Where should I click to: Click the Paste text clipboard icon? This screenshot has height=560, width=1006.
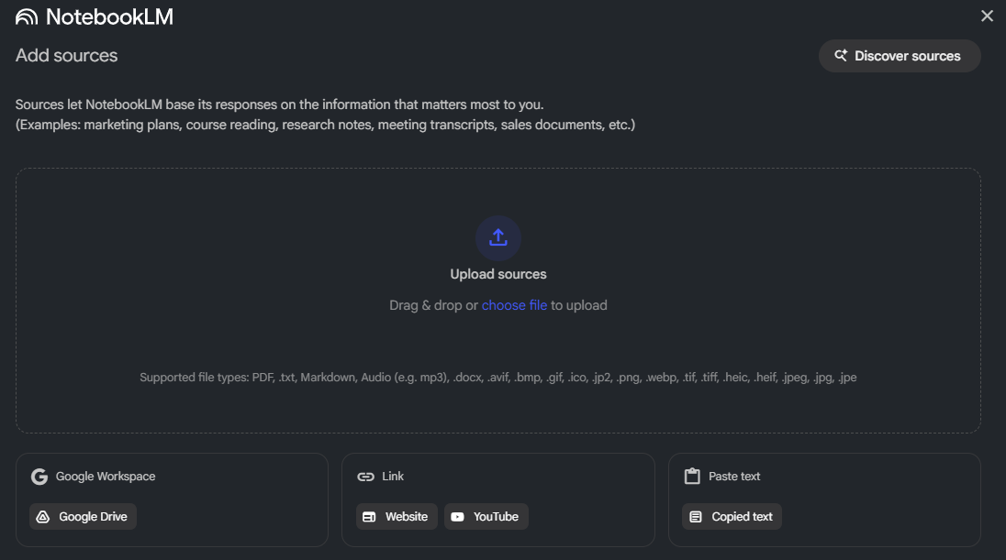(692, 477)
